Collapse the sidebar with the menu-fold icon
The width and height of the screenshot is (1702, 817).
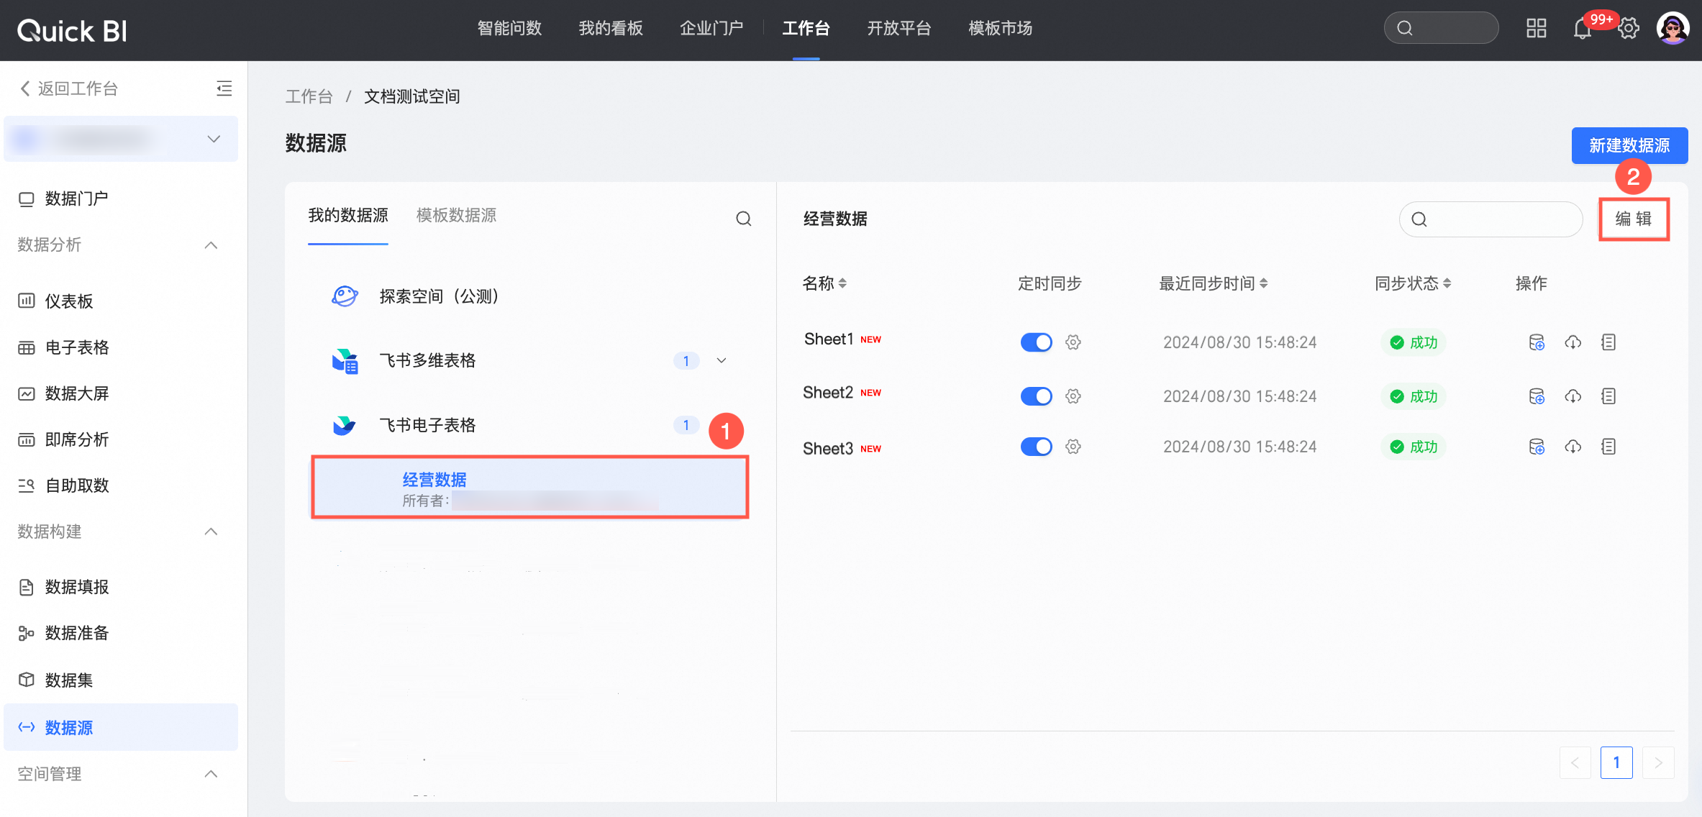tap(224, 88)
